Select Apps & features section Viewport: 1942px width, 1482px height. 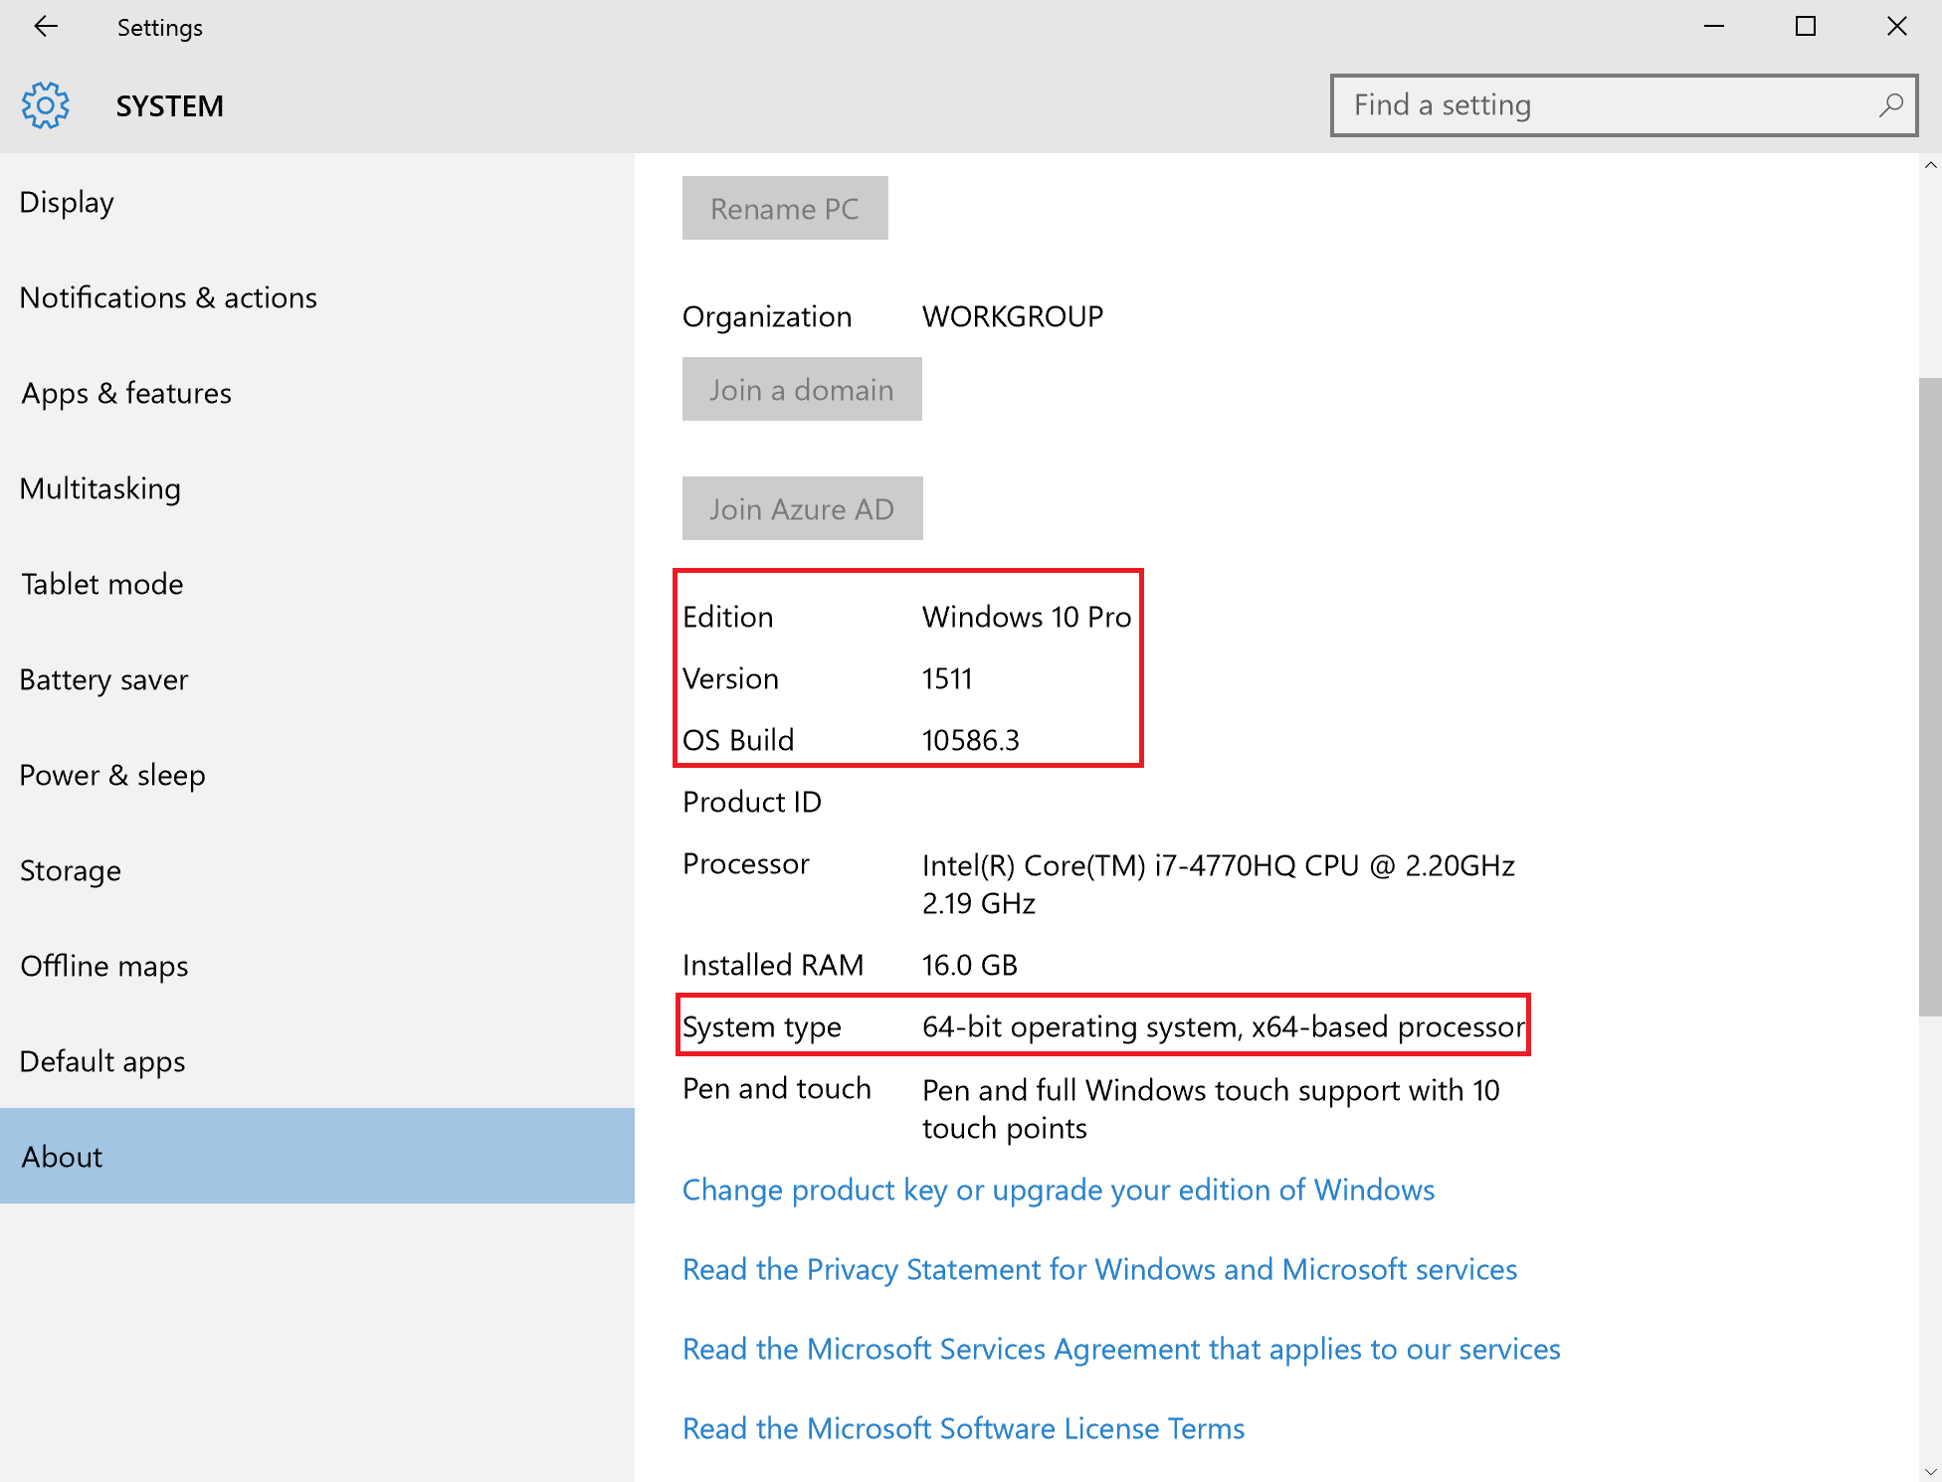pyautogui.click(x=126, y=393)
